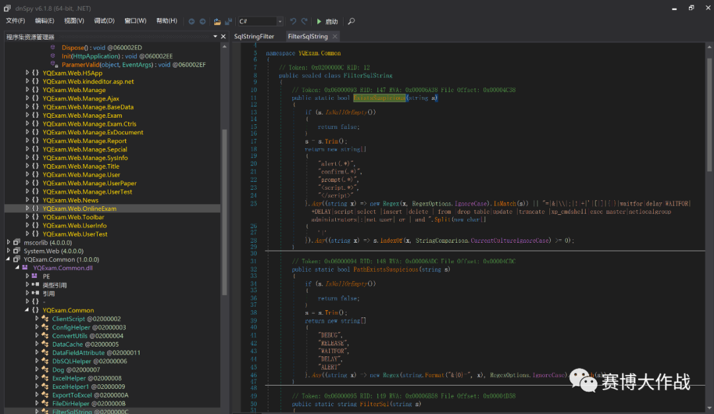
Task: Click the save all toolbar icon
Action: 228,21
